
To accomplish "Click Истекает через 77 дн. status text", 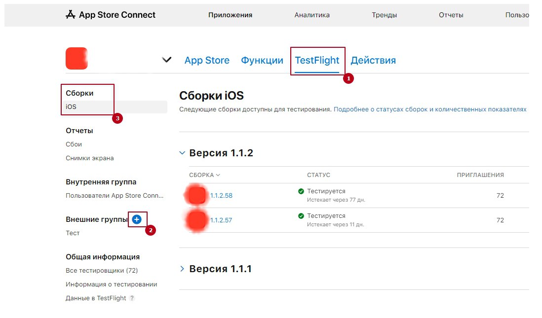I will [336, 200].
